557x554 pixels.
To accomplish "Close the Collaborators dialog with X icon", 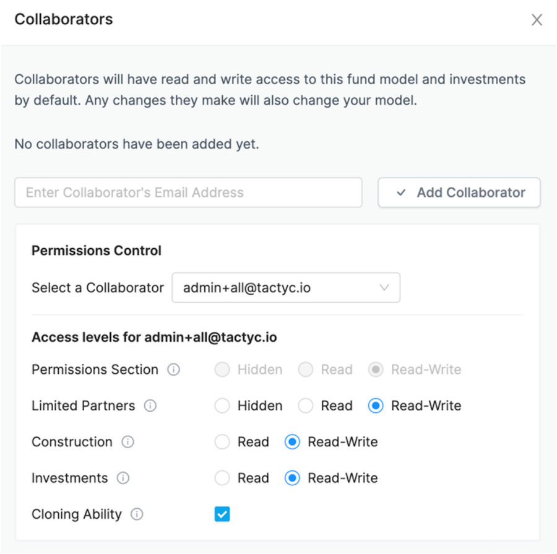I will [537, 20].
